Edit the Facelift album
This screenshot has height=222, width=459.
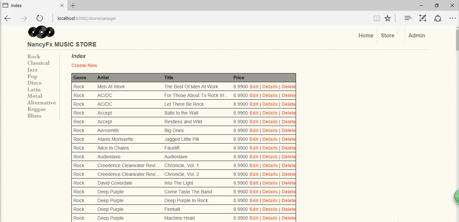[254, 148]
